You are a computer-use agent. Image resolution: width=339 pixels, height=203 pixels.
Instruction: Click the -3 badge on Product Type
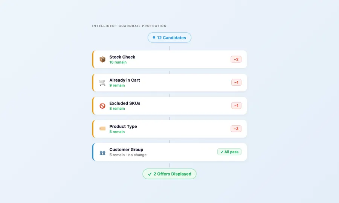click(x=236, y=129)
